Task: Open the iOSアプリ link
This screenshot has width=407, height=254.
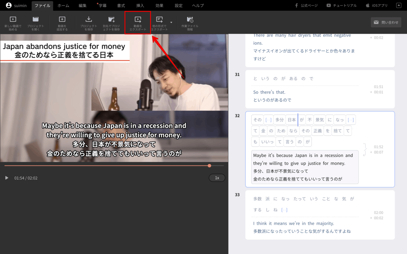Action: tap(377, 6)
